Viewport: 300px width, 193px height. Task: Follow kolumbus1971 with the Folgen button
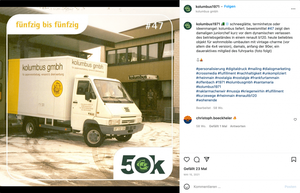click(x=230, y=6)
